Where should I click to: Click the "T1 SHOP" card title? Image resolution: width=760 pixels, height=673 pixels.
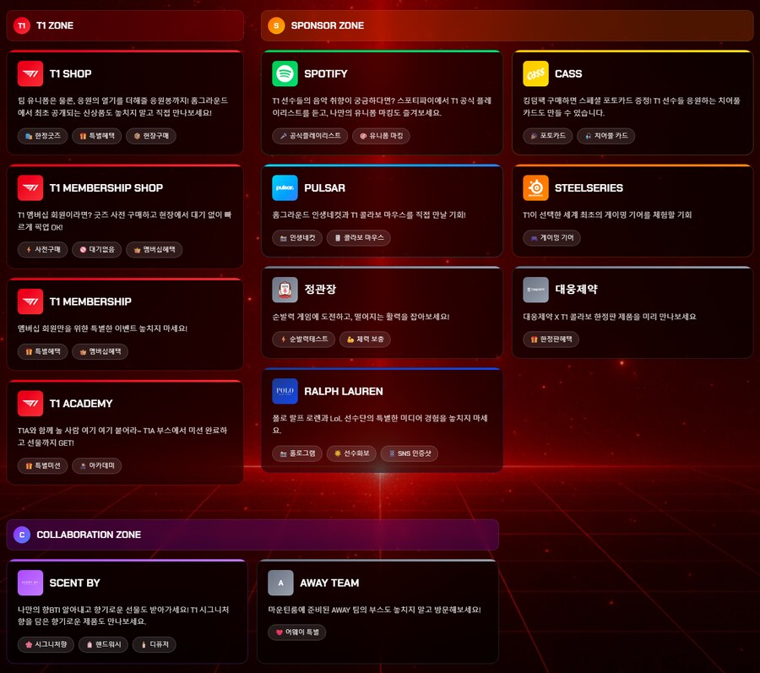(70, 73)
